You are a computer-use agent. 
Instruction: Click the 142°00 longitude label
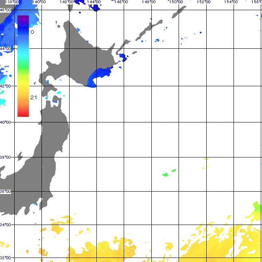coord(67,2)
